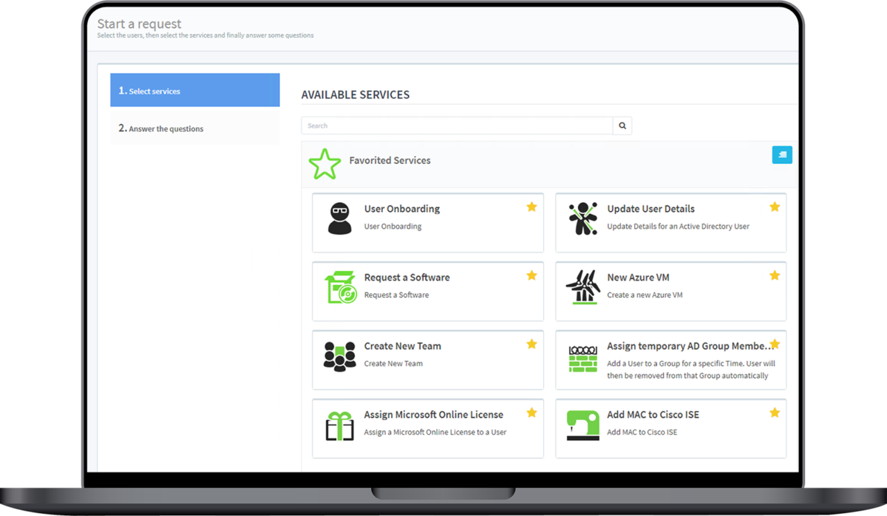Click the brick wall icon for AD Group Membership
Viewport: 887px width, 516px height.
(x=582, y=360)
